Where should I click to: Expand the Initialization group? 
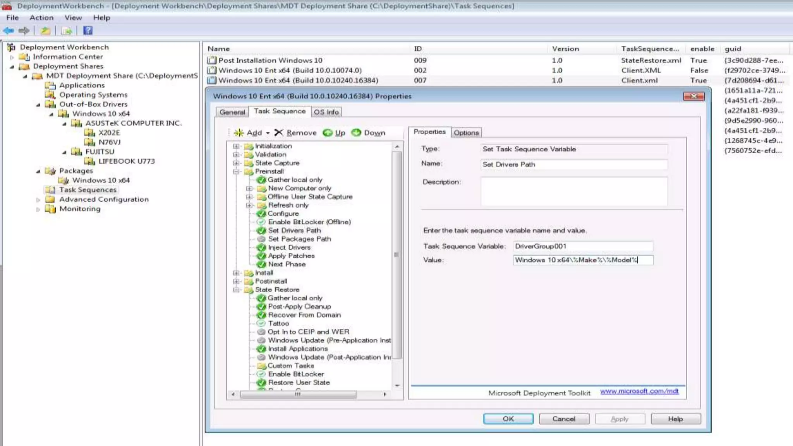pos(236,146)
